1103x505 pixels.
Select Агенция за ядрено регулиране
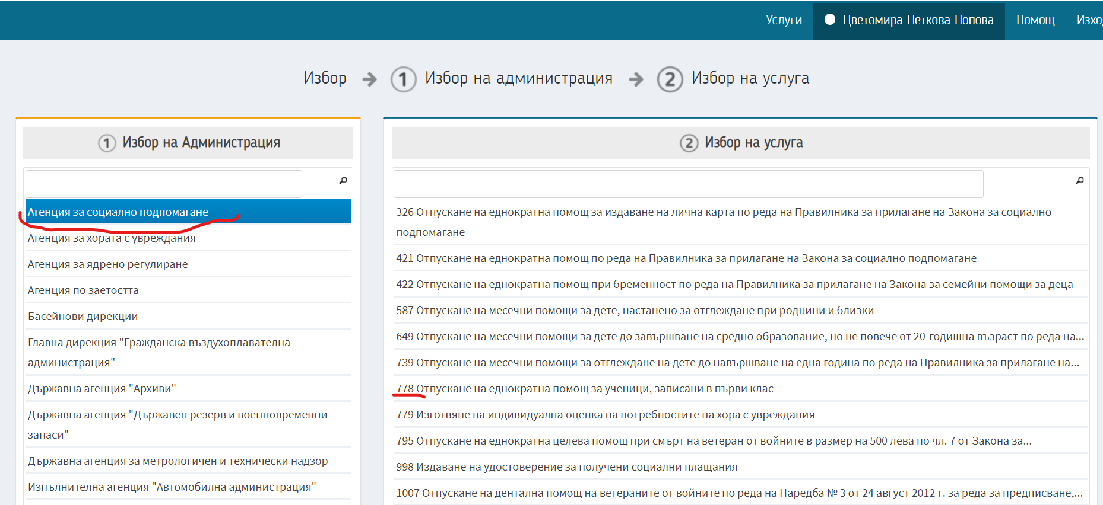[188, 264]
